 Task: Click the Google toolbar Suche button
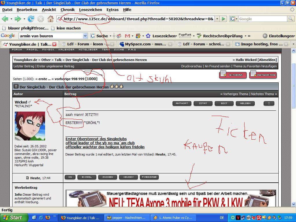99,36
